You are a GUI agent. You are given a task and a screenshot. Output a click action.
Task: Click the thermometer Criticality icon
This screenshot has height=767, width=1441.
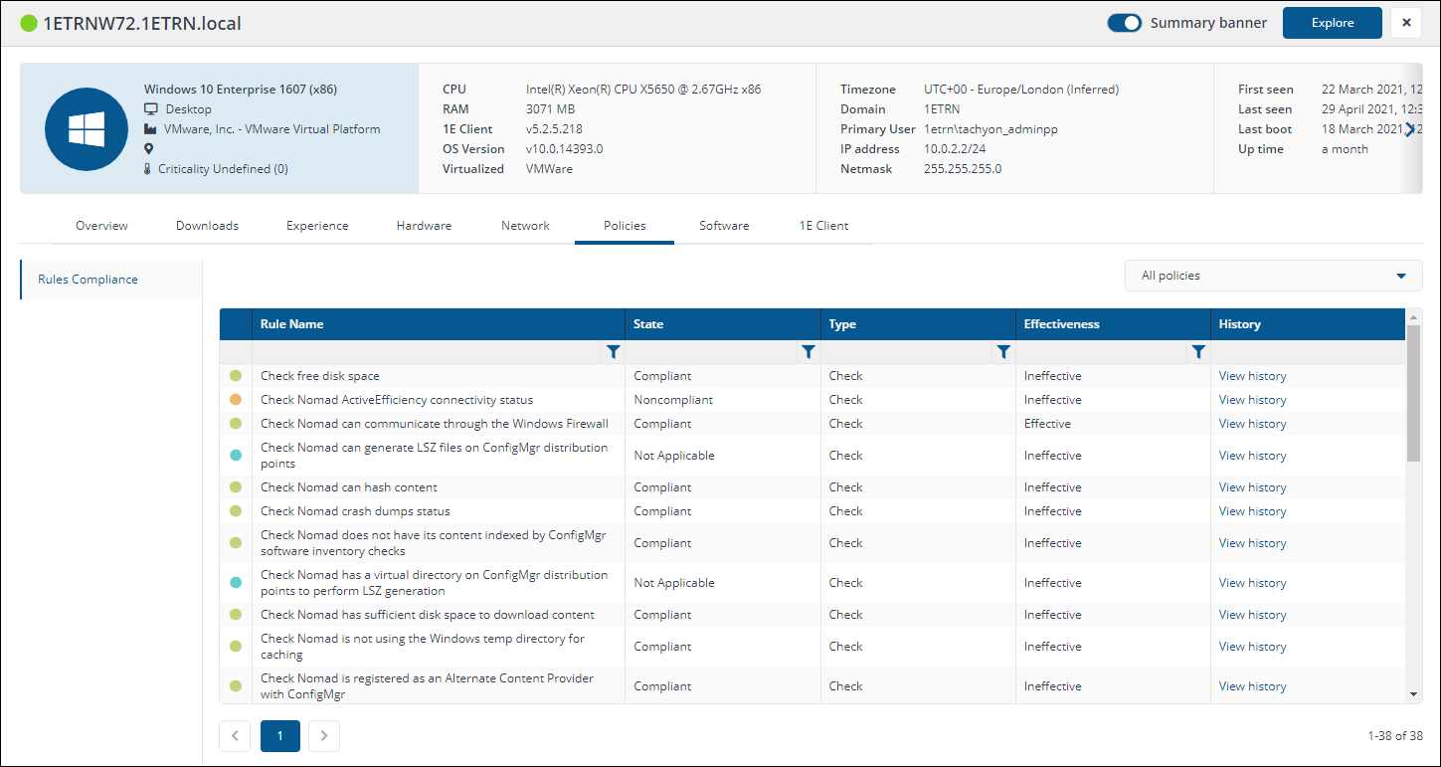(x=149, y=169)
